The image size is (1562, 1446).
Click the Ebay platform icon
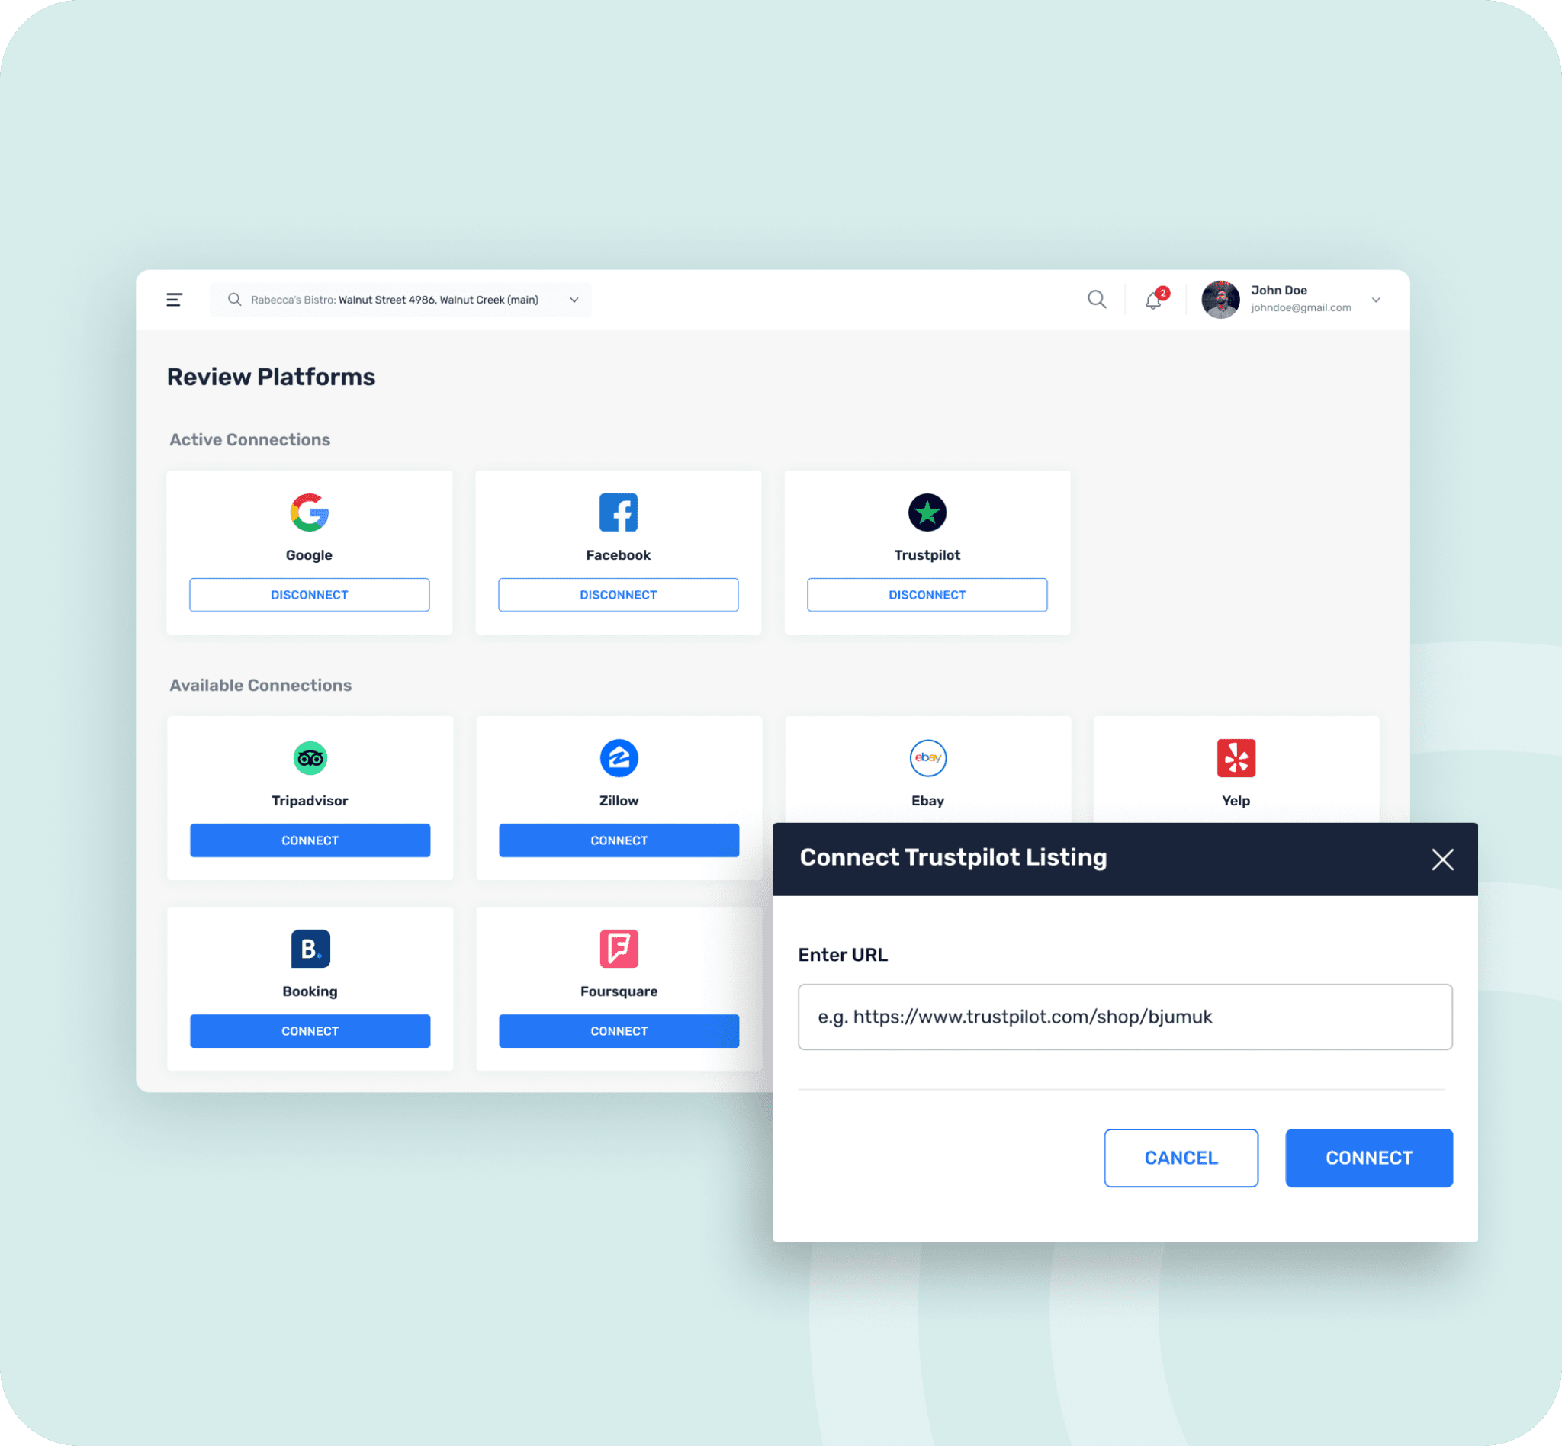(x=927, y=757)
